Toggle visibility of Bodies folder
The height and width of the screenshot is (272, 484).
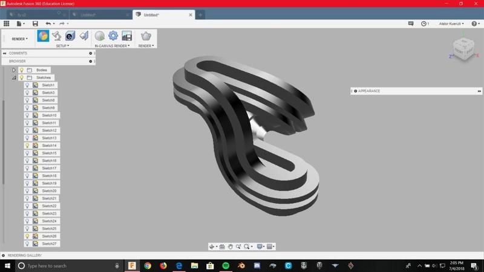click(22, 70)
